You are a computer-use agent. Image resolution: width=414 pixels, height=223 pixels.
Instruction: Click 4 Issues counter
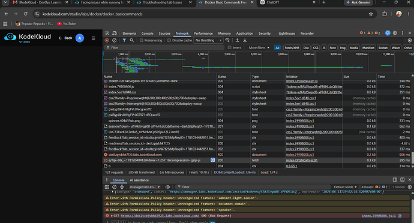374,187
